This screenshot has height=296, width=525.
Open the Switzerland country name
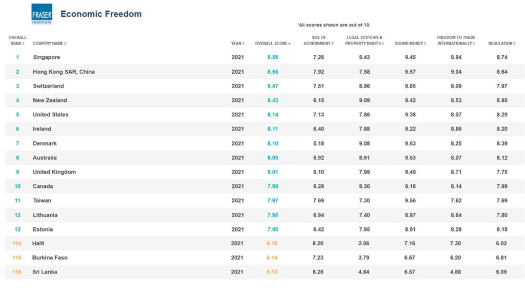[48, 86]
